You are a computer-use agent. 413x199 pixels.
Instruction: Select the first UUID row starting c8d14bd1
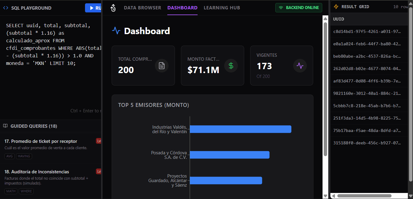(366, 32)
